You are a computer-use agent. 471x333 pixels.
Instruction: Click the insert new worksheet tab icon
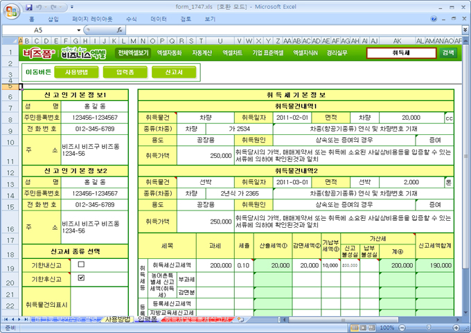click(x=240, y=320)
